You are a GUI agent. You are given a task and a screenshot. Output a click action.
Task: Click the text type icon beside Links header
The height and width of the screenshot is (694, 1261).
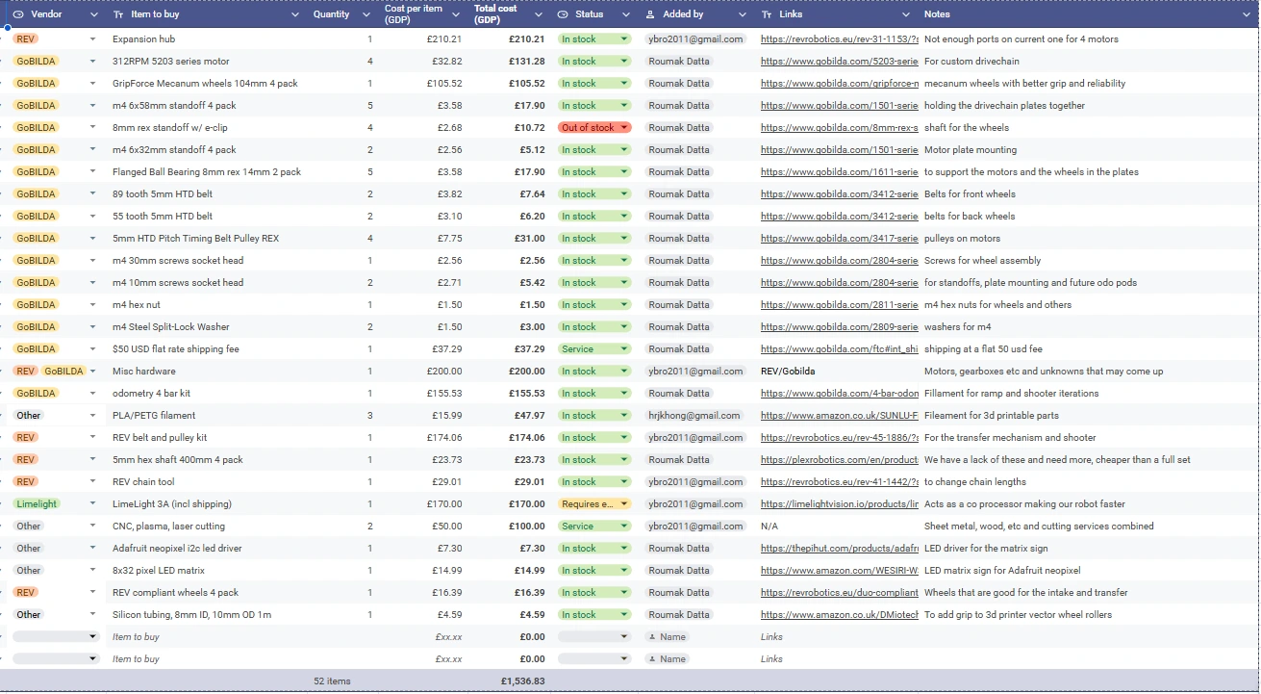(767, 14)
